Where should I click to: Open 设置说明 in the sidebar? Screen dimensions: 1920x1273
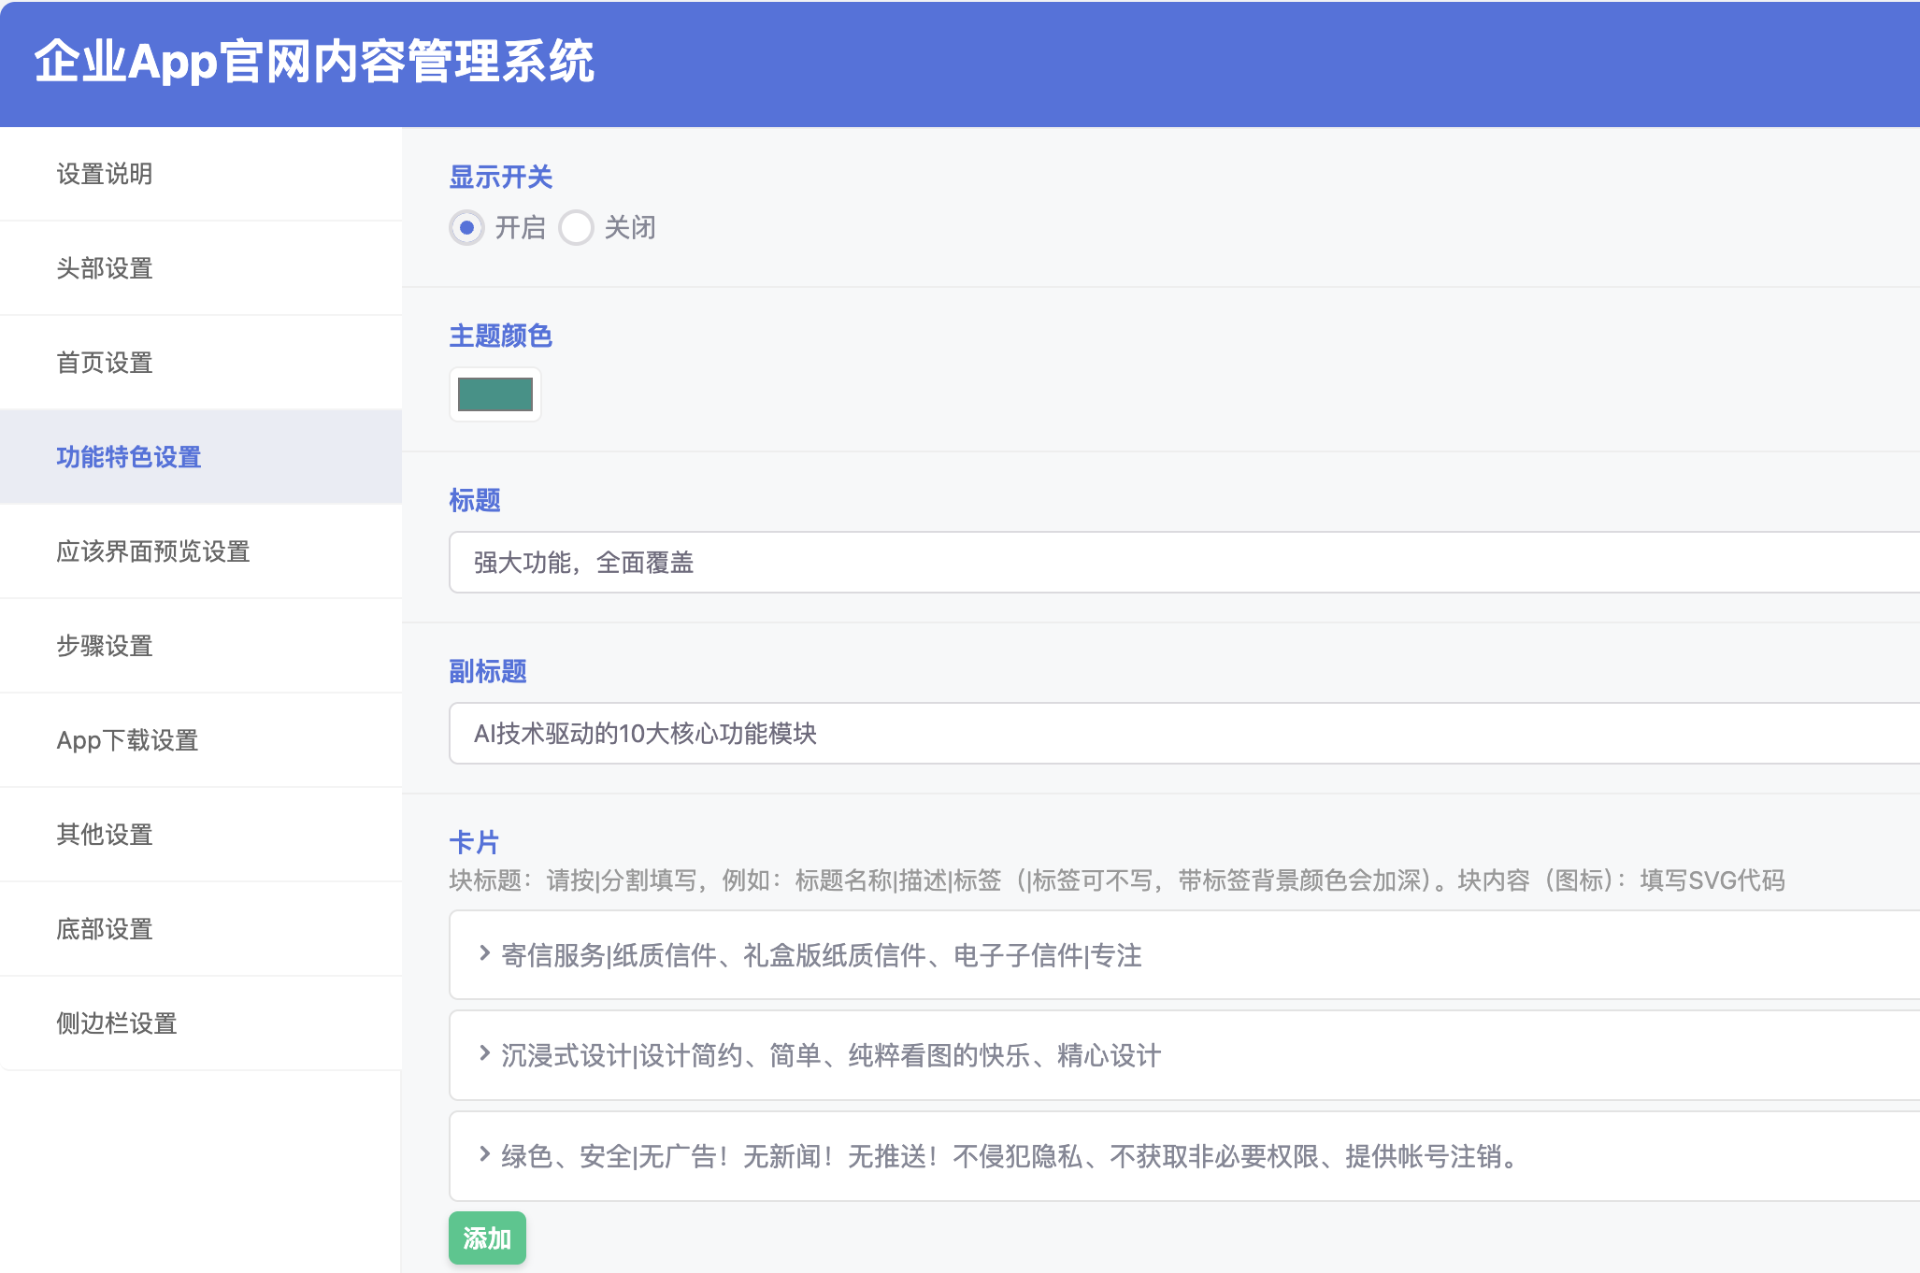(x=201, y=174)
